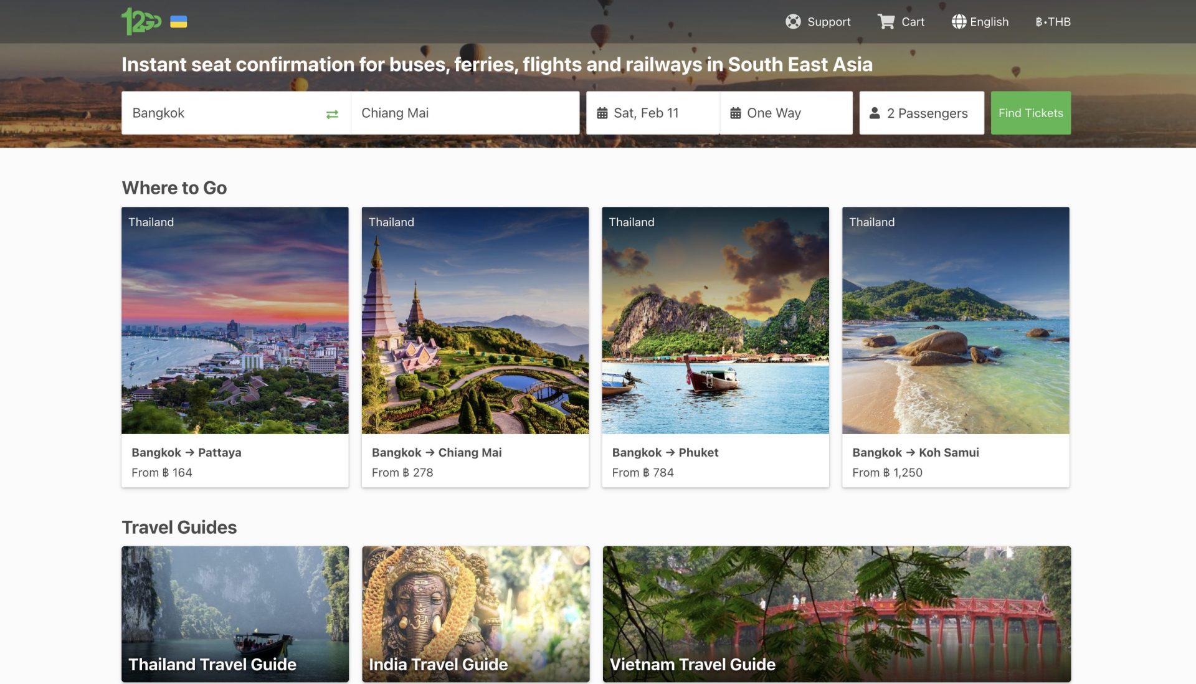Viewport: 1196px width, 684px height.
Task: Open the THB currency selector
Action: point(1053,22)
